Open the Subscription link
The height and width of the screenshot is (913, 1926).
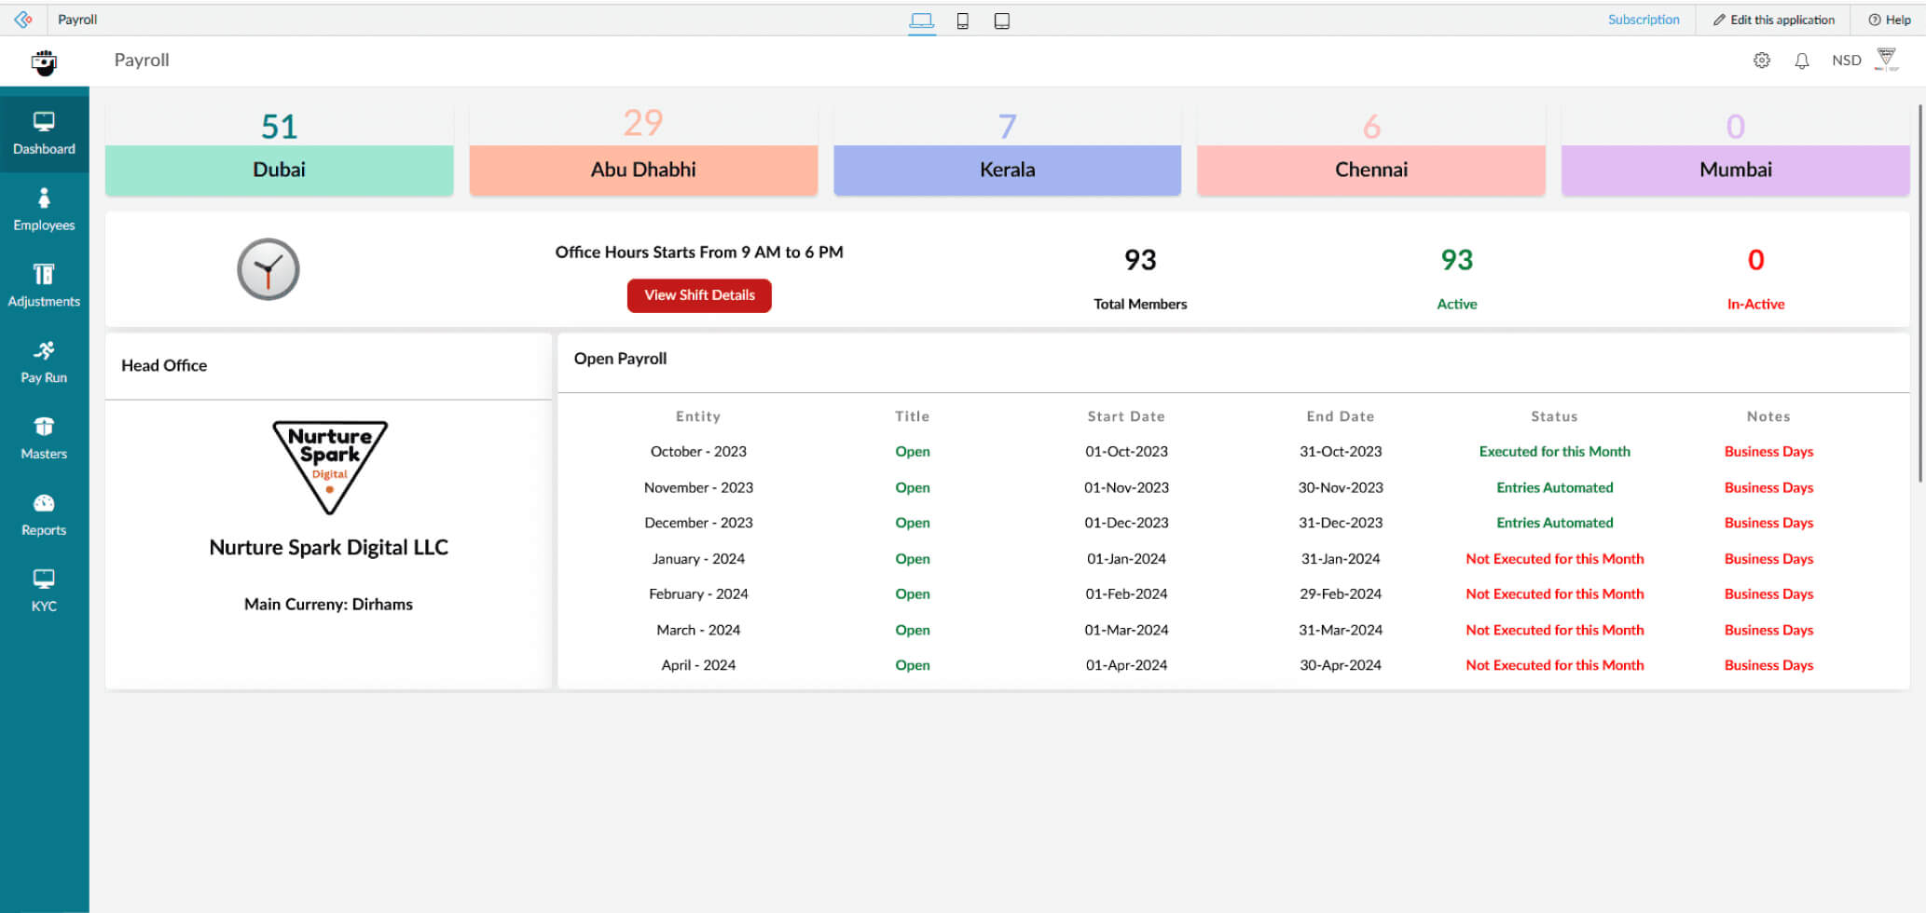click(1644, 19)
